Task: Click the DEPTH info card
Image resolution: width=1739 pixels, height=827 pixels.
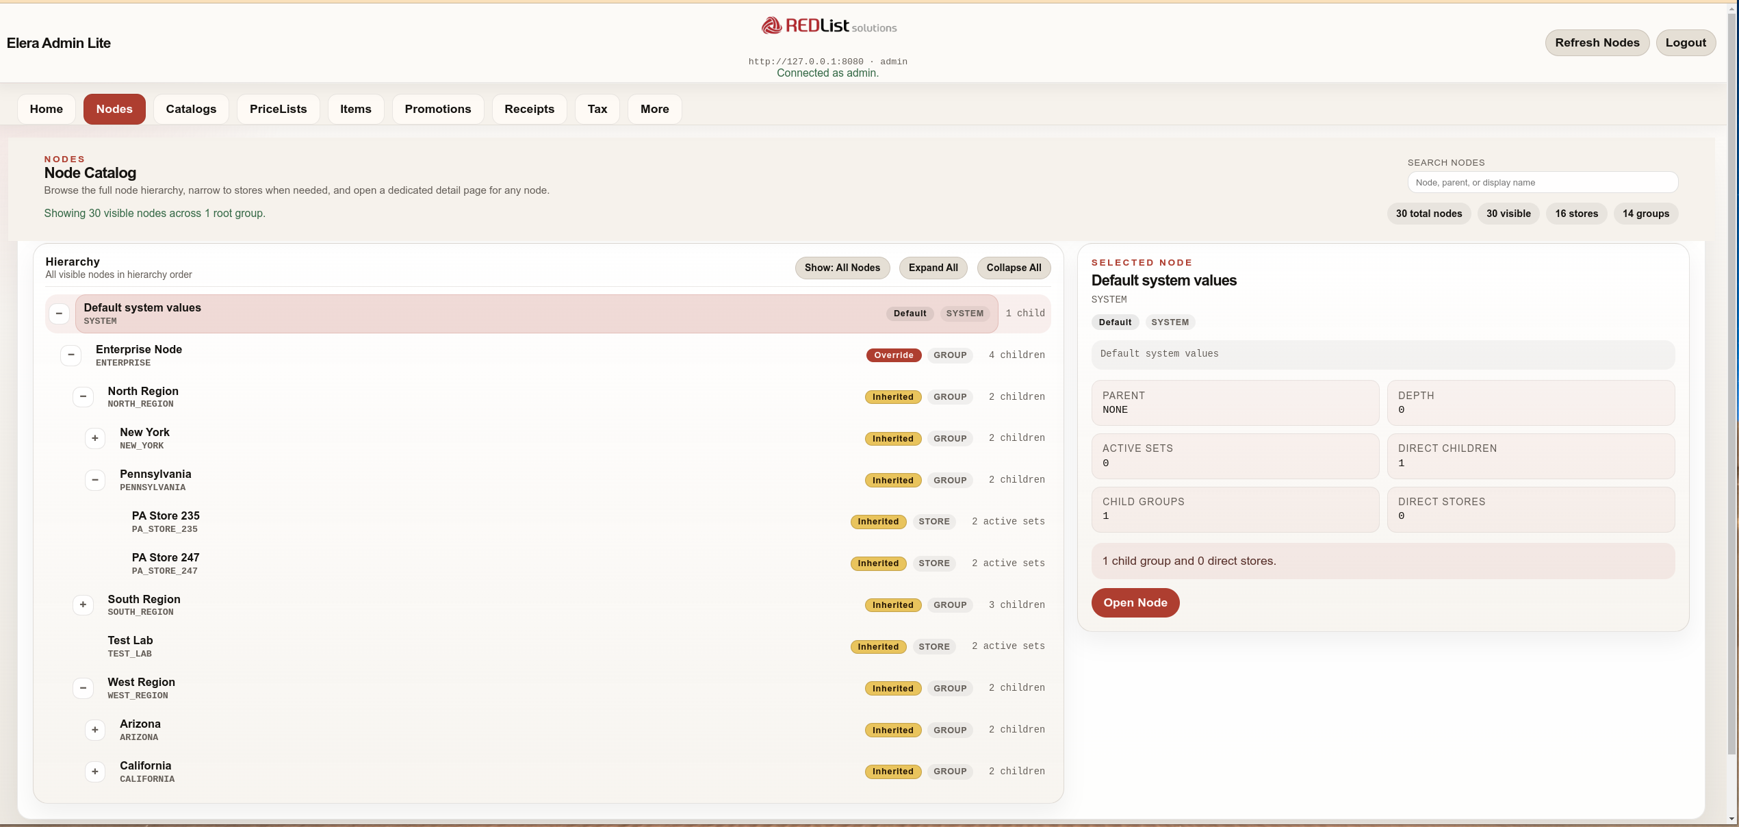Action: pos(1531,403)
